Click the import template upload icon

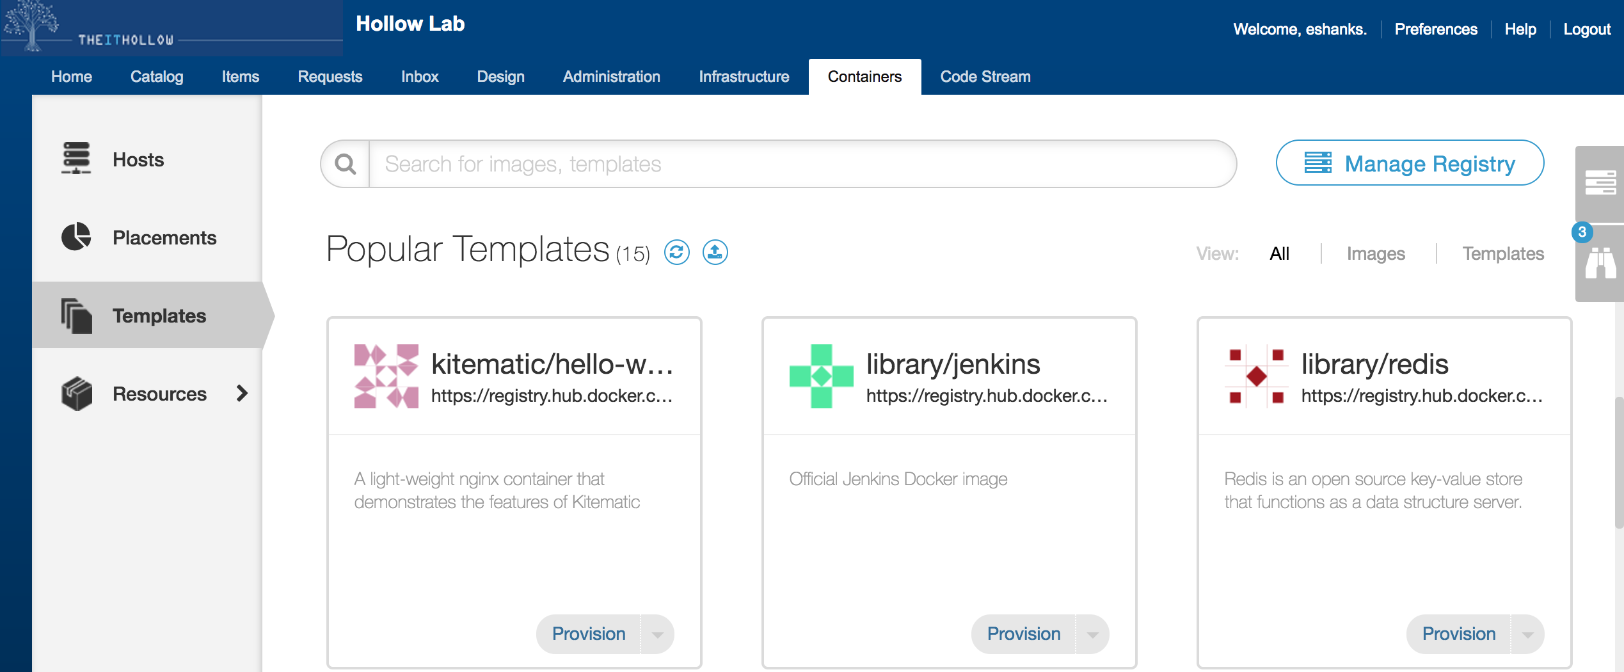pos(715,252)
